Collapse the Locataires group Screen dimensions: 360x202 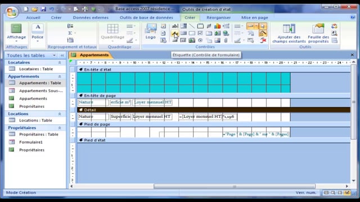click(x=60, y=62)
